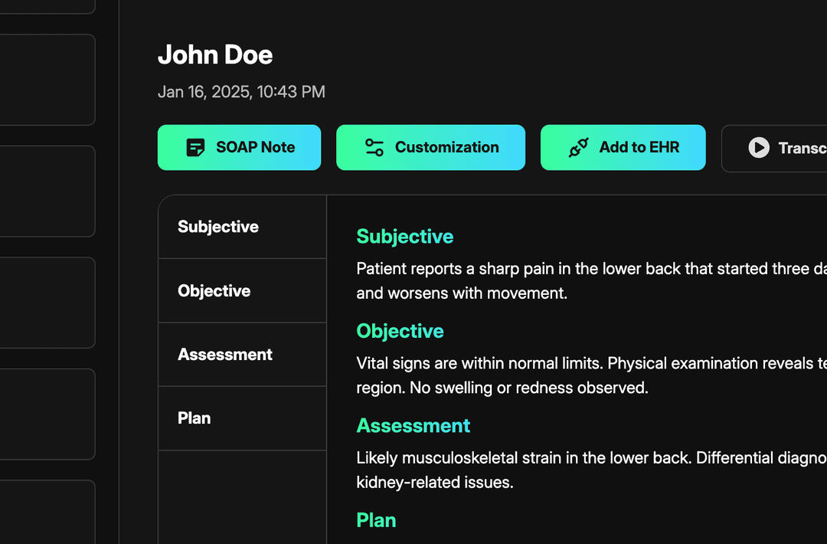Go to the Plan tab in side panel

point(194,418)
